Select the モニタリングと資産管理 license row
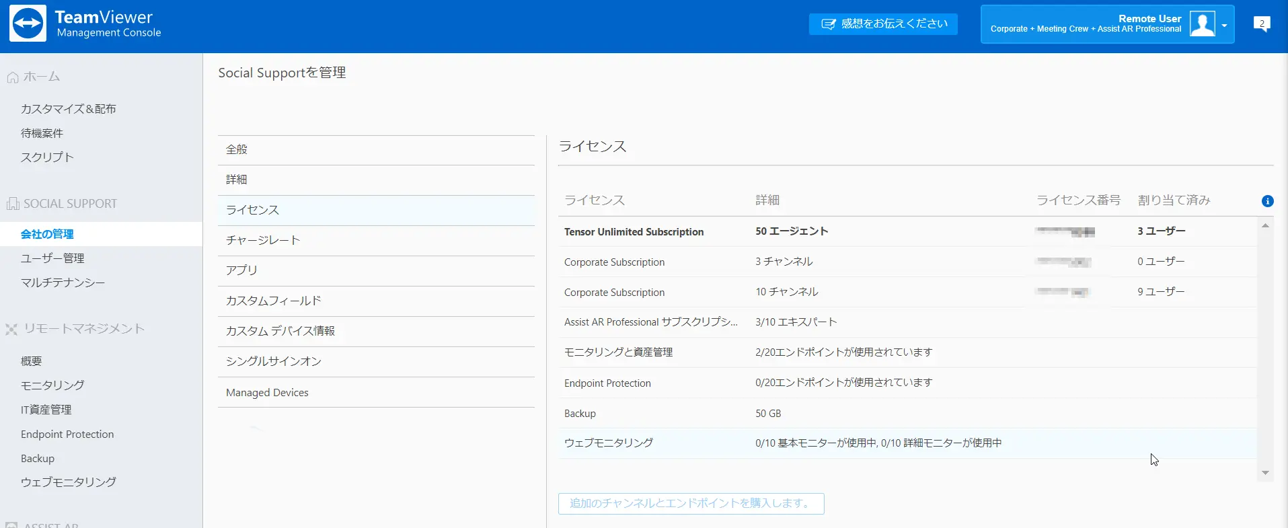The width and height of the screenshot is (1288, 528). tap(907, 352)
